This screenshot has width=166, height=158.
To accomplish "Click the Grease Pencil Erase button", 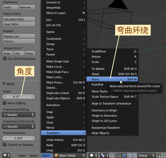I will pos(30,53).
